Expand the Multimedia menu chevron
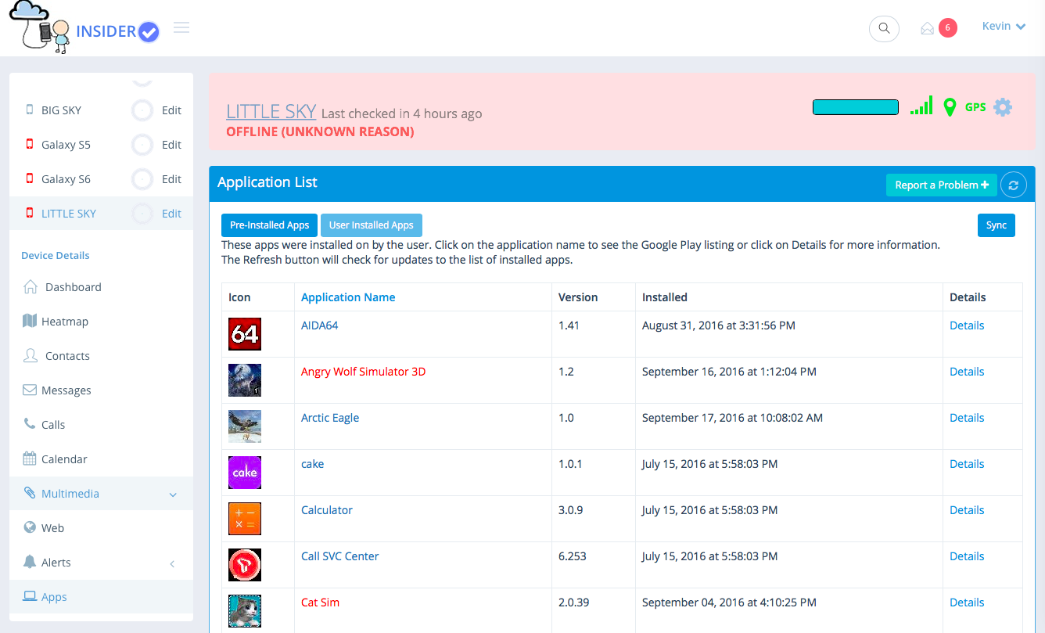Screen dimensions: 1045x633 click(x=173, y=495)
